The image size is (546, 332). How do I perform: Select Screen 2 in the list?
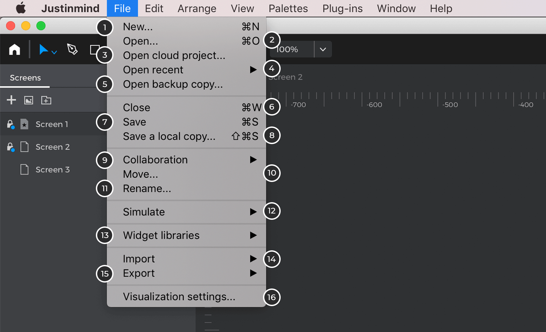coord(53,147)
